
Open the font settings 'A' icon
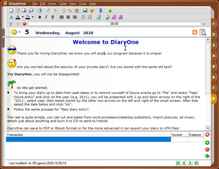tap(11, 17)
